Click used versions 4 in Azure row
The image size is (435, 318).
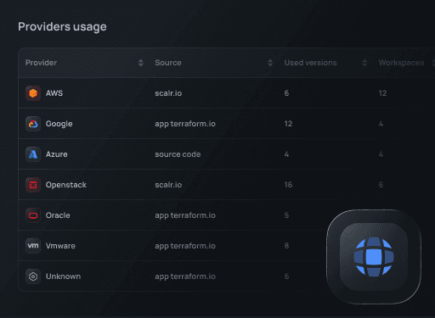(x=286, y=154)
